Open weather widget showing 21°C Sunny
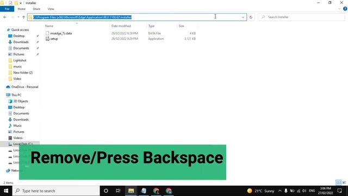 point(261,191)
